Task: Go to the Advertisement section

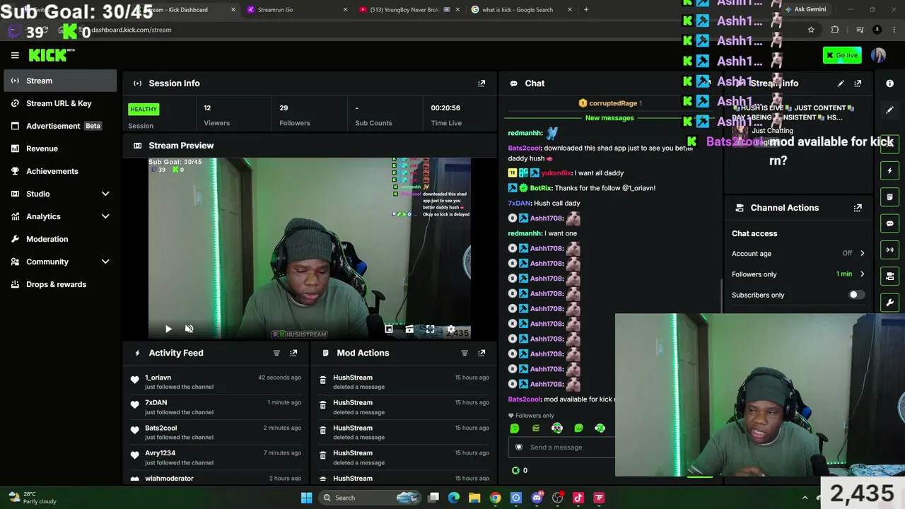Action: tap(59, 126)
